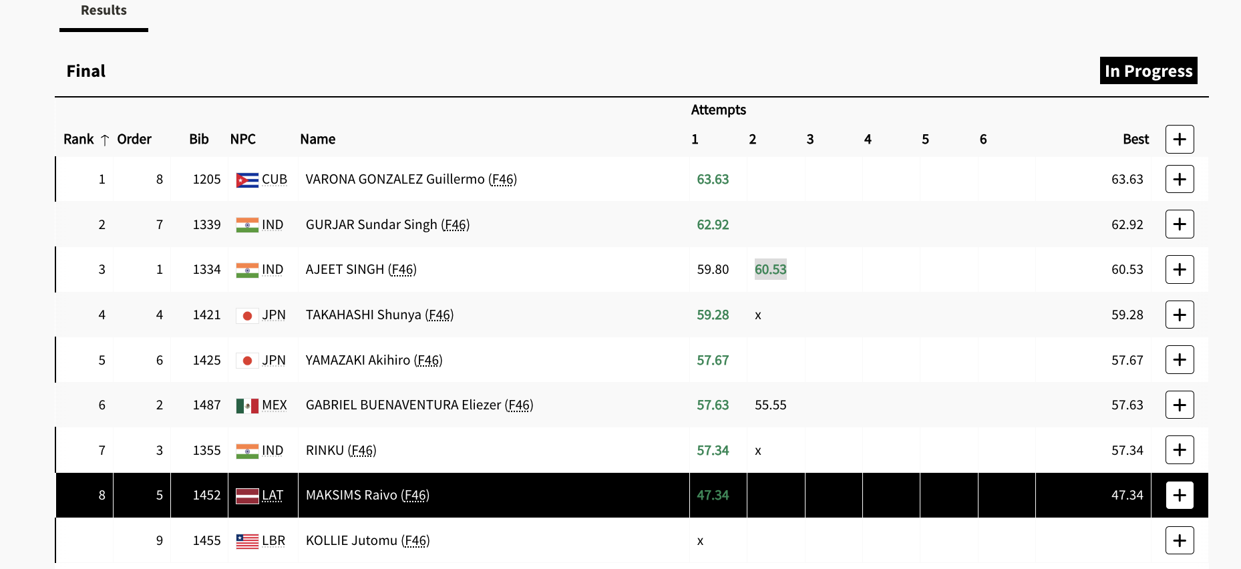
Task: Expand details for VARONA GONZALEZ Guillermo row
Action: point(1179,179)
